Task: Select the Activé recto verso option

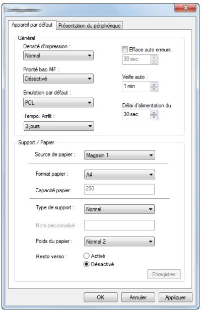Action: coord(86,256)
